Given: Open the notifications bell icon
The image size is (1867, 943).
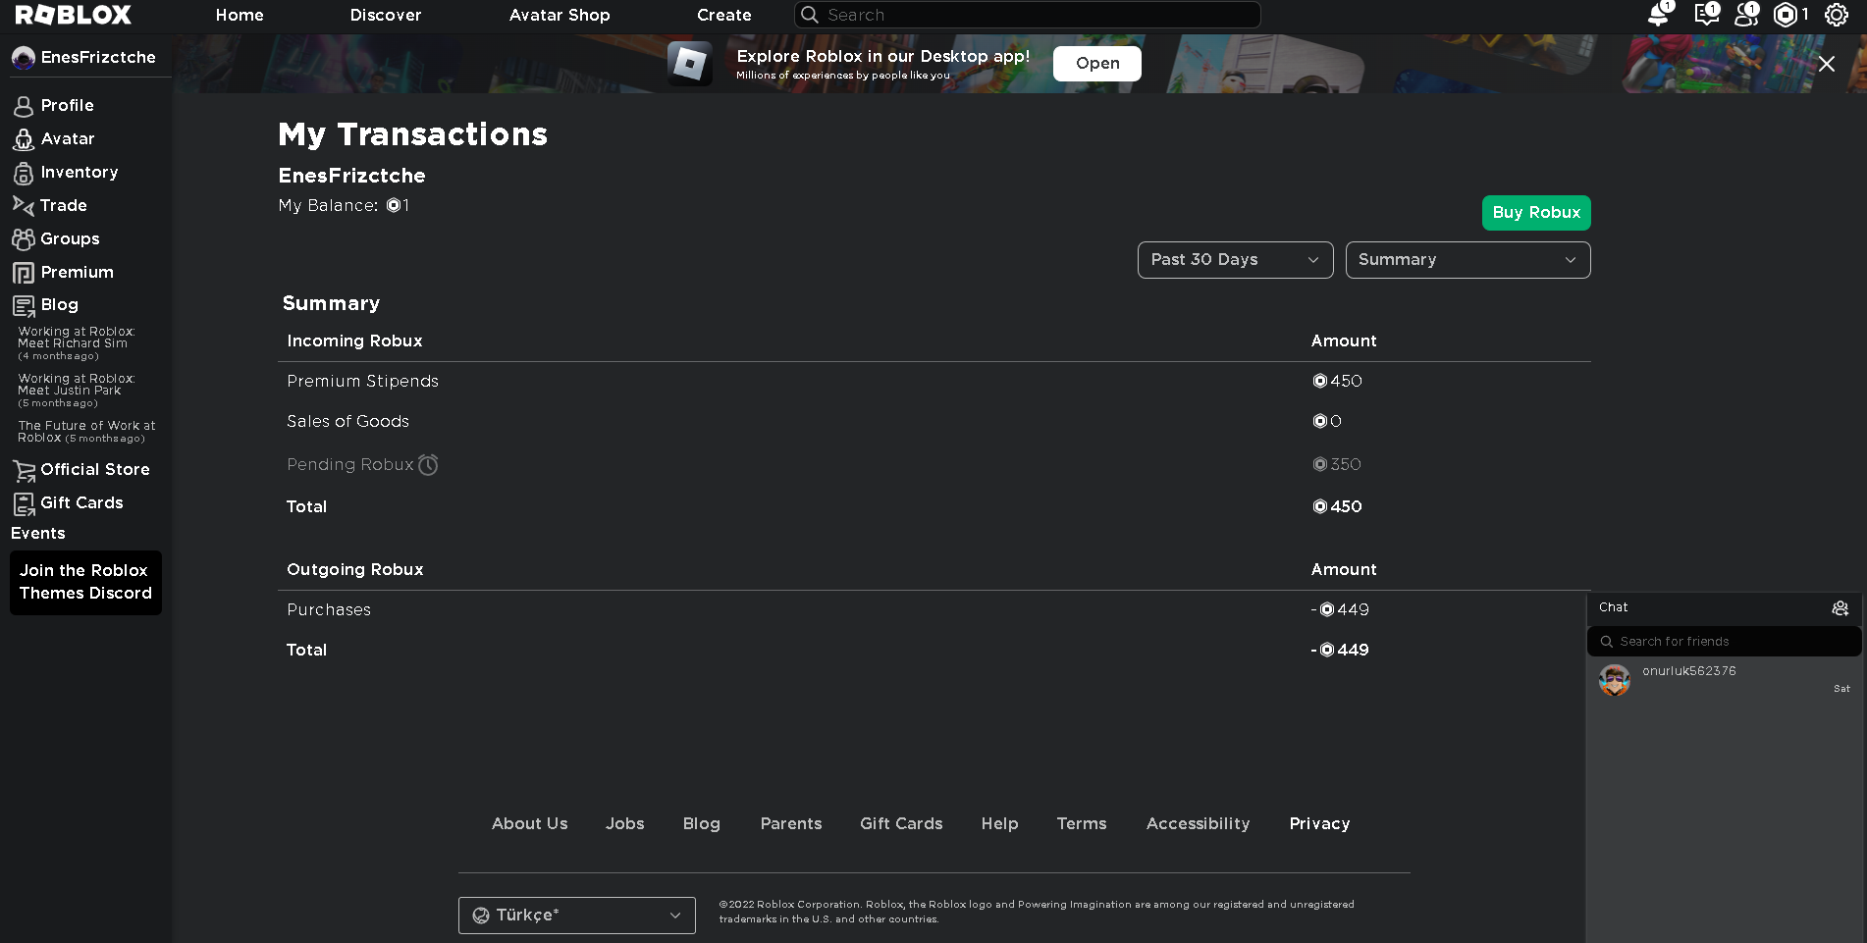Looking at the screenshot, I should 1660,14.
